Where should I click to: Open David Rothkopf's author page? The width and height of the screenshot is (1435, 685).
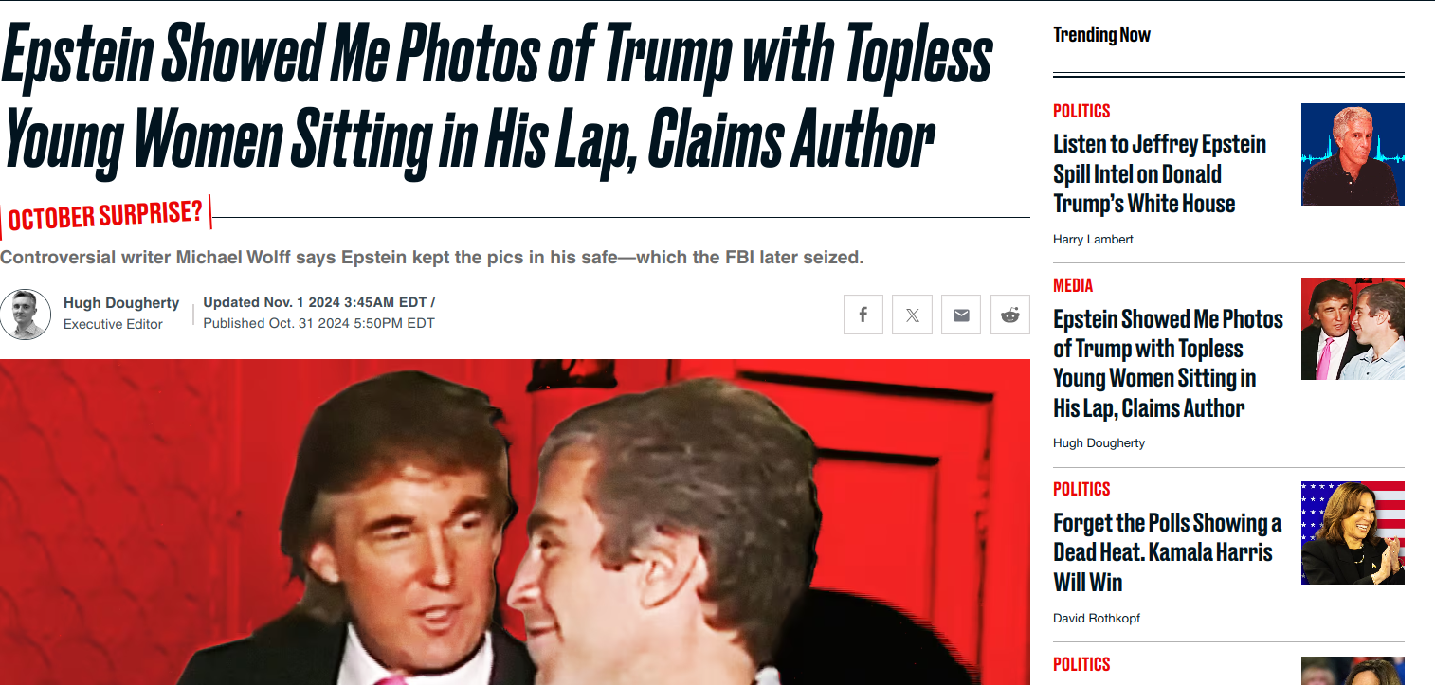click(x=1097, y=618)
